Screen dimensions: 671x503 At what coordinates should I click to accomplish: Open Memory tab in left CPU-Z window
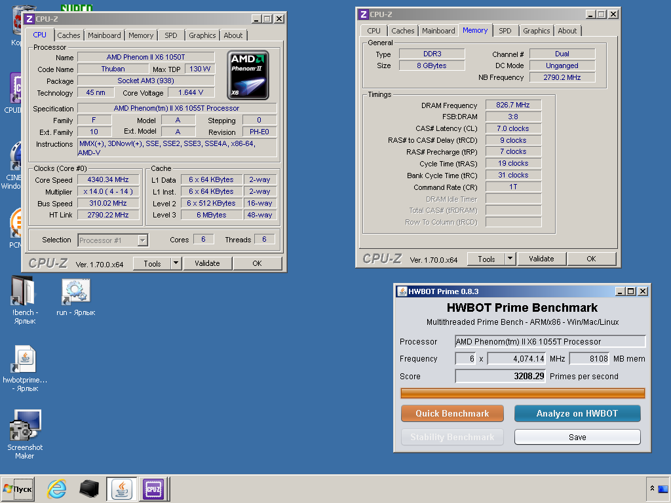(x=141, y=35)
